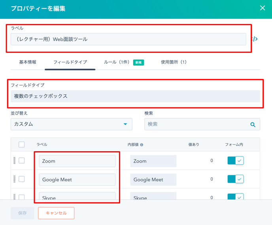Open the ルール（1件）tab
Image resolution: width=272 pixels, height=225 pixels.
[x=117, y=62]
